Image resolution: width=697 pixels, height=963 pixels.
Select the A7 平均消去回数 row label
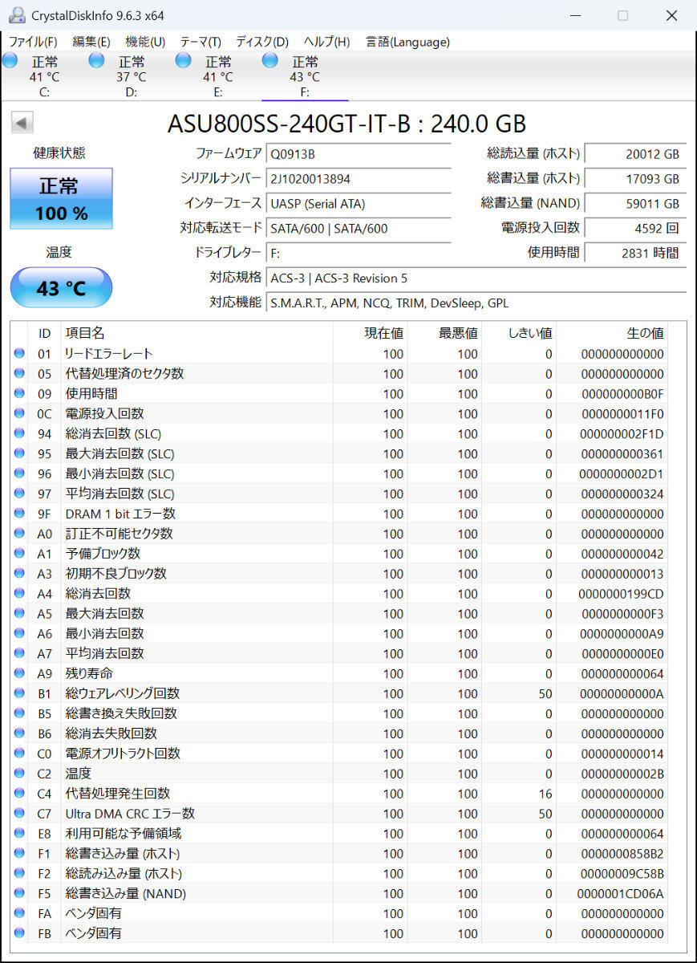point(104,653)
